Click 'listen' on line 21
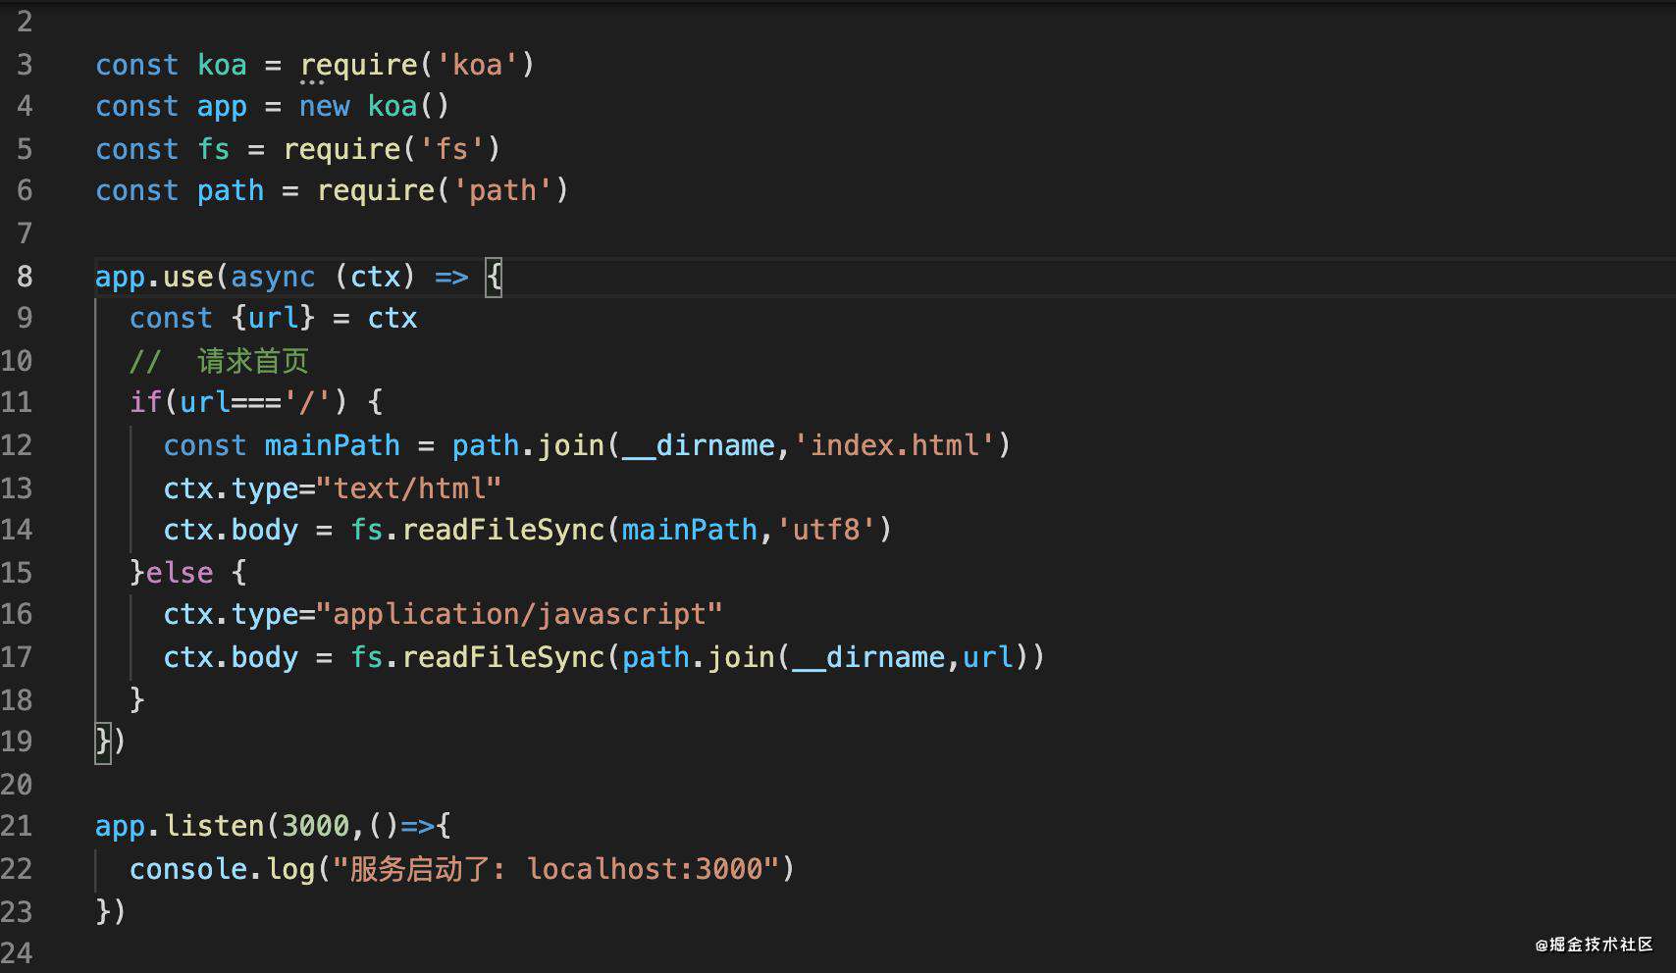The width and height of the screenshot is (1676, 973). (214, 826)
